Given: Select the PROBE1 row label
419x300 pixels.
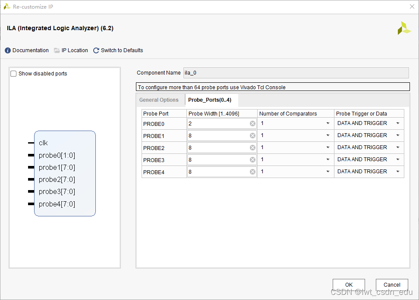Looking at the screenshot, I should click(x=154, y=136).
